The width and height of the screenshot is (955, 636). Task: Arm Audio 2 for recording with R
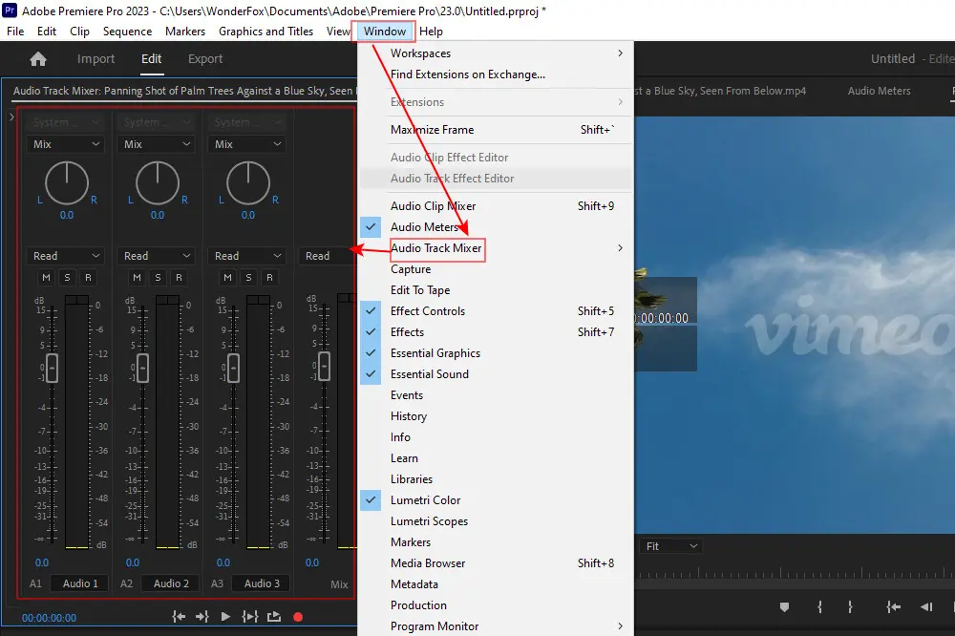(x=180, y=277)
